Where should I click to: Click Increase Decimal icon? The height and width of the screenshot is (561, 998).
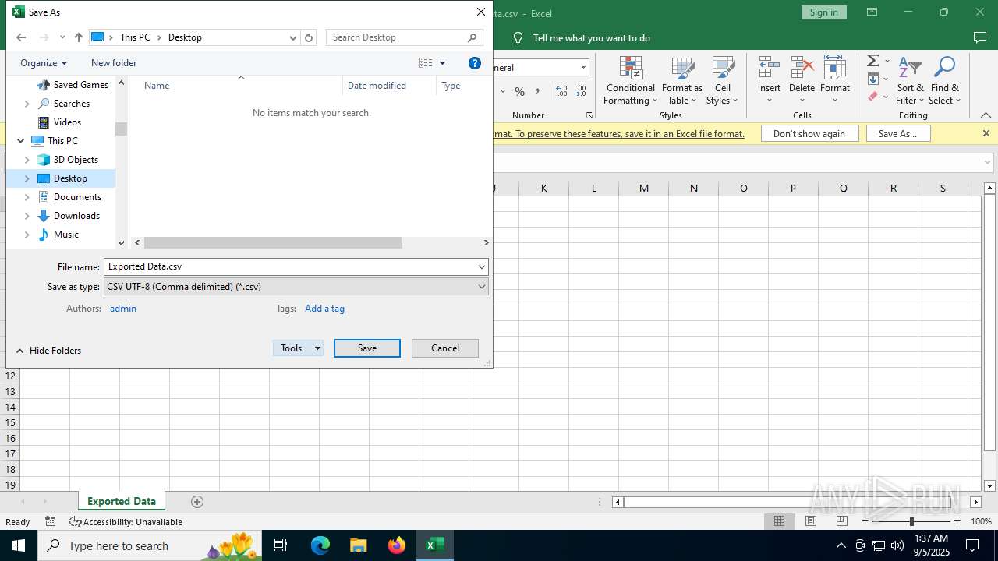pyautogui.click(x=561, y=92)
